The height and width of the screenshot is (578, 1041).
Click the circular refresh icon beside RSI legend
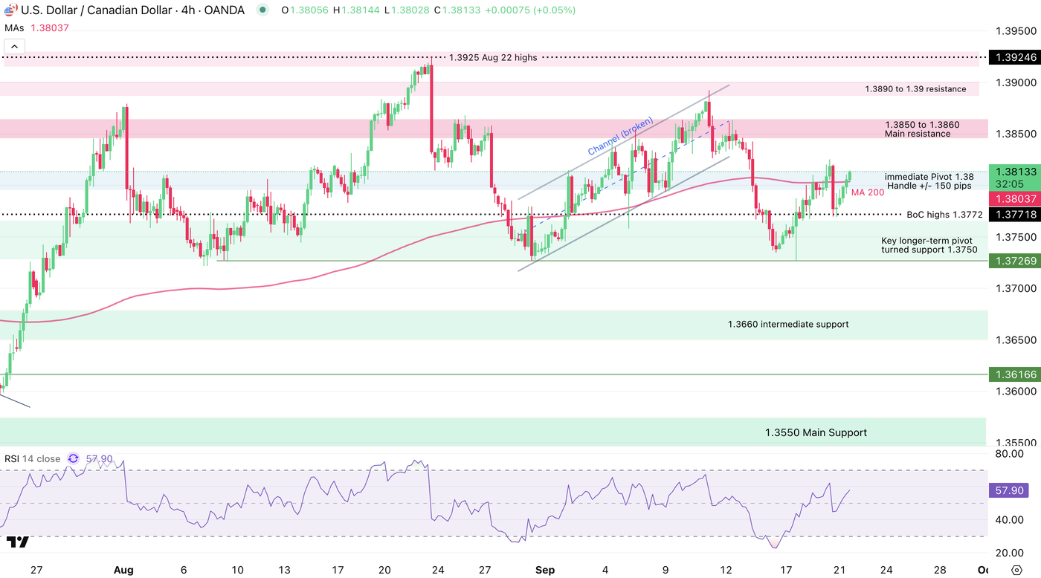72,458
